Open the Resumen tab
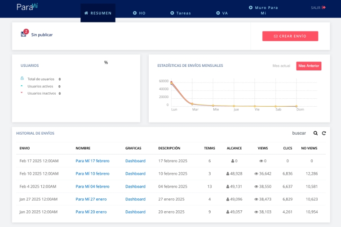 coord(98,13)
